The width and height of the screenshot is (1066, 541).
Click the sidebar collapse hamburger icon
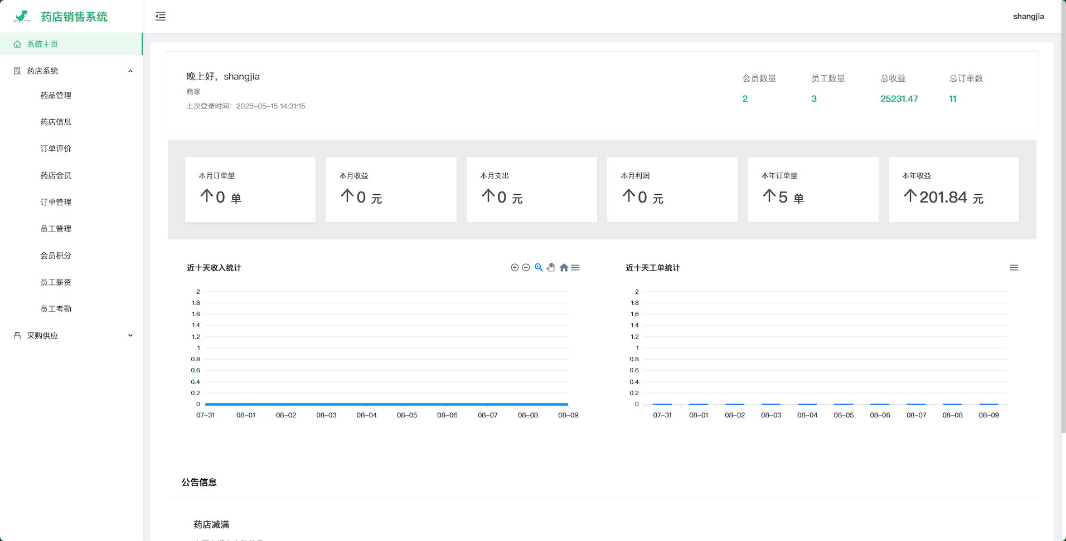[x=161, y=16]
